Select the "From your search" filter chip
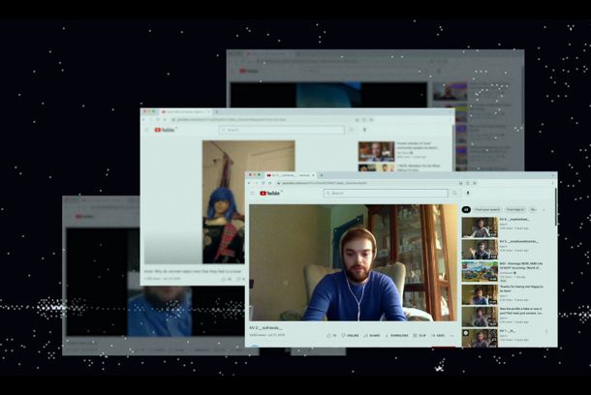The width and height of the screenshot is (591, 395). coord(487,210)
